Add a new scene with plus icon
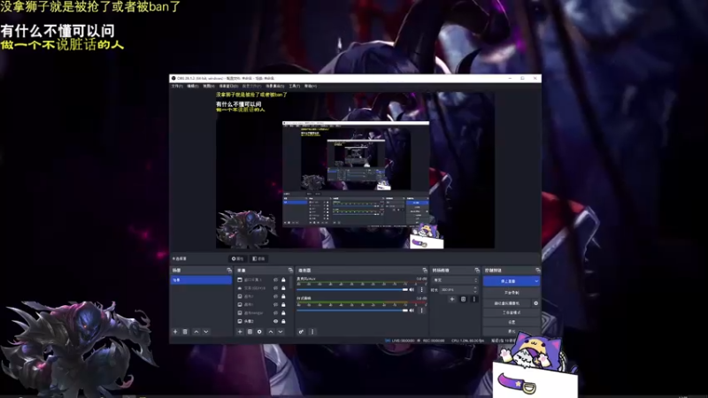 175,332
